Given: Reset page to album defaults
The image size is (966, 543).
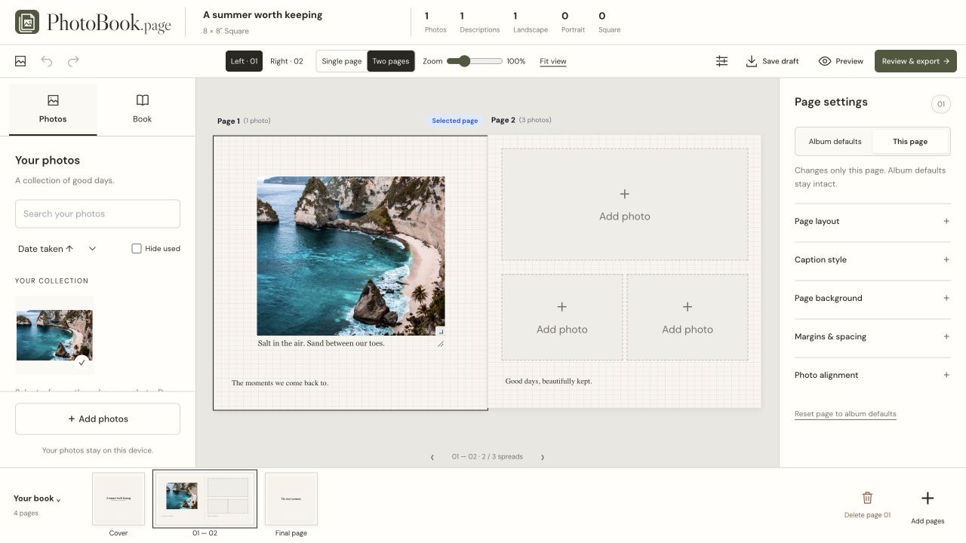Looking at the screenshot, I should point(845,414).
